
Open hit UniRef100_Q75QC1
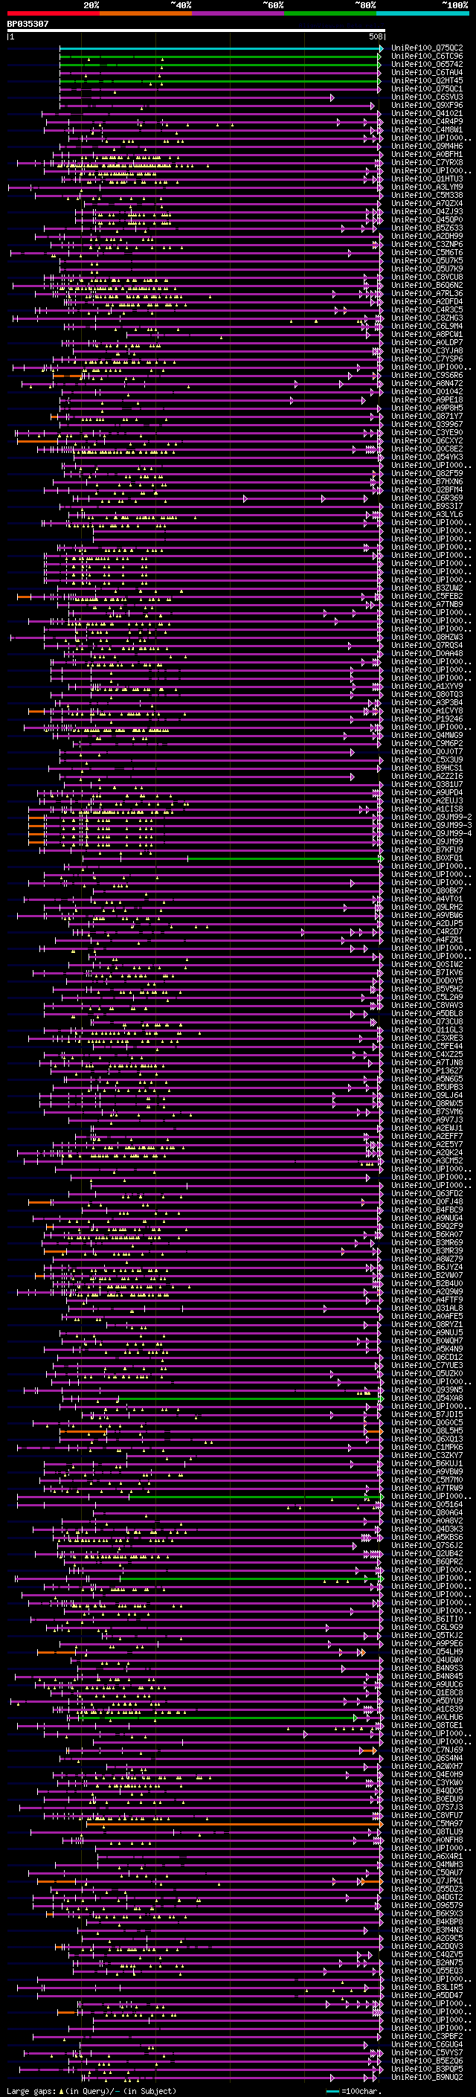(427, 89)
